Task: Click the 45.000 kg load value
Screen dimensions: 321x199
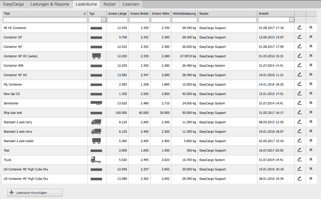Action: click(x=189, y=94)
